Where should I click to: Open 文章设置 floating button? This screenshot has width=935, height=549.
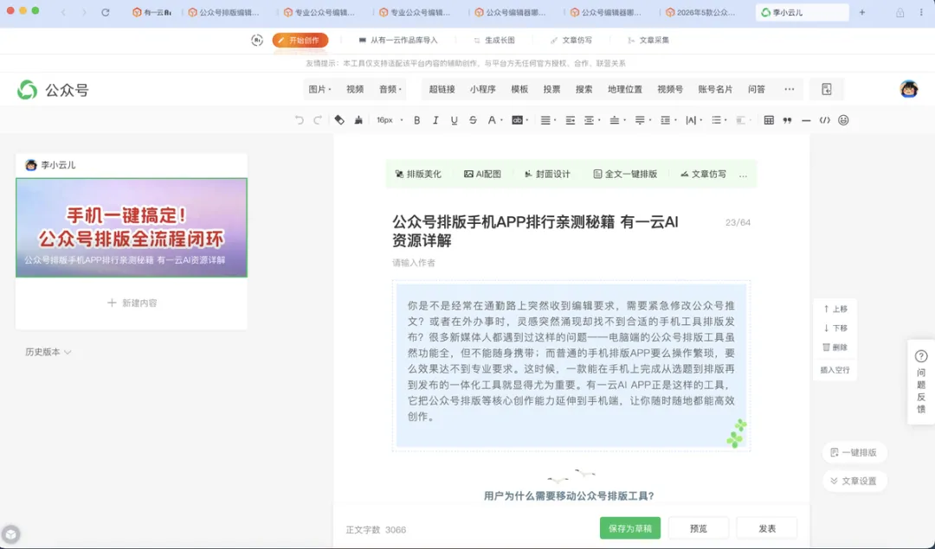[854, 481]
